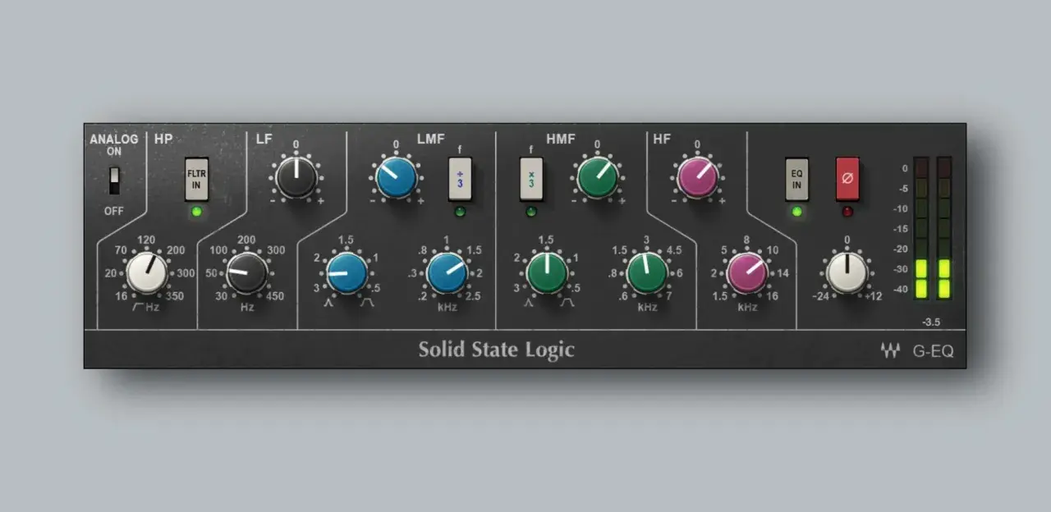1051x512 pixels.
Task: Click the 16 mark on HF frequency knob
Action: (x=772, y=296)
